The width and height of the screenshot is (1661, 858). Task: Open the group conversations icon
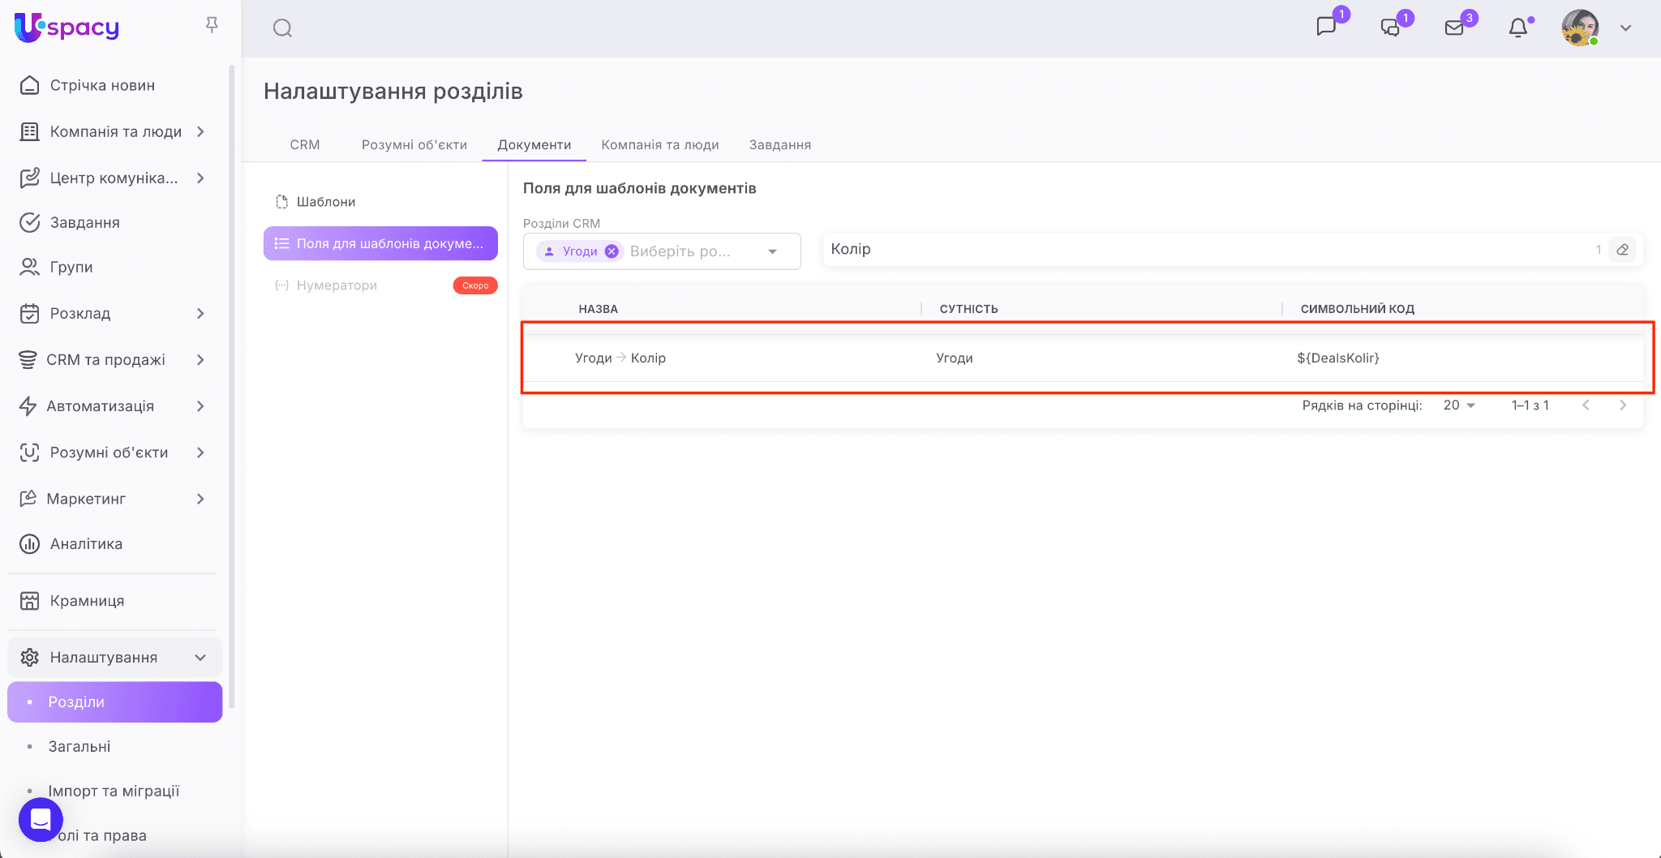[1390, 28]
